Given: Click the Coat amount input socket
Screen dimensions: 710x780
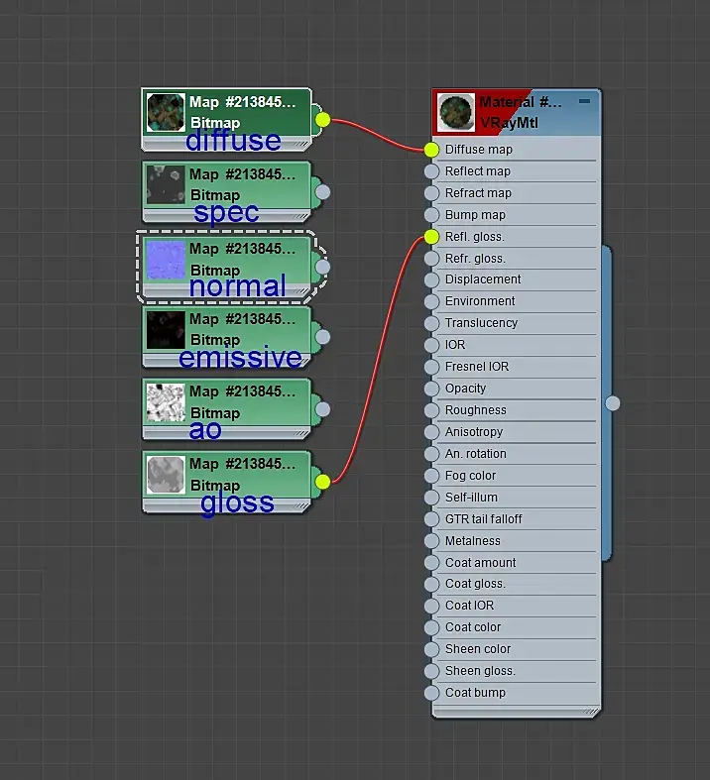Looking at the screenshot, I should pos(432,563).
